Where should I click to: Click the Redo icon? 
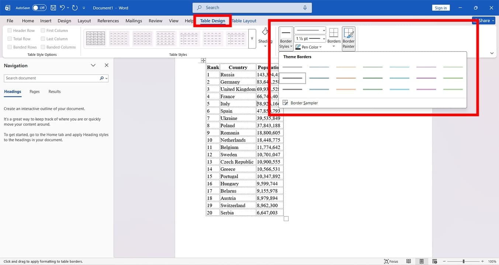(x=75, y=8)
